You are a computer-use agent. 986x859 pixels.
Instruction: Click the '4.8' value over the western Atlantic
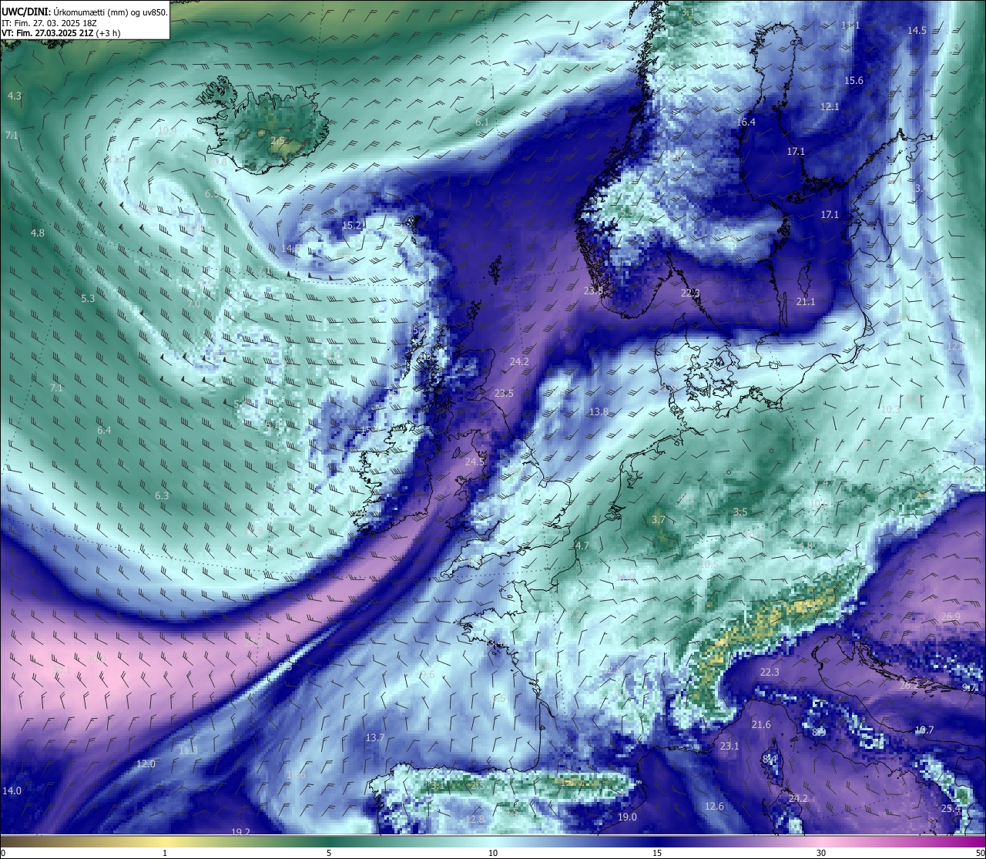38,233
